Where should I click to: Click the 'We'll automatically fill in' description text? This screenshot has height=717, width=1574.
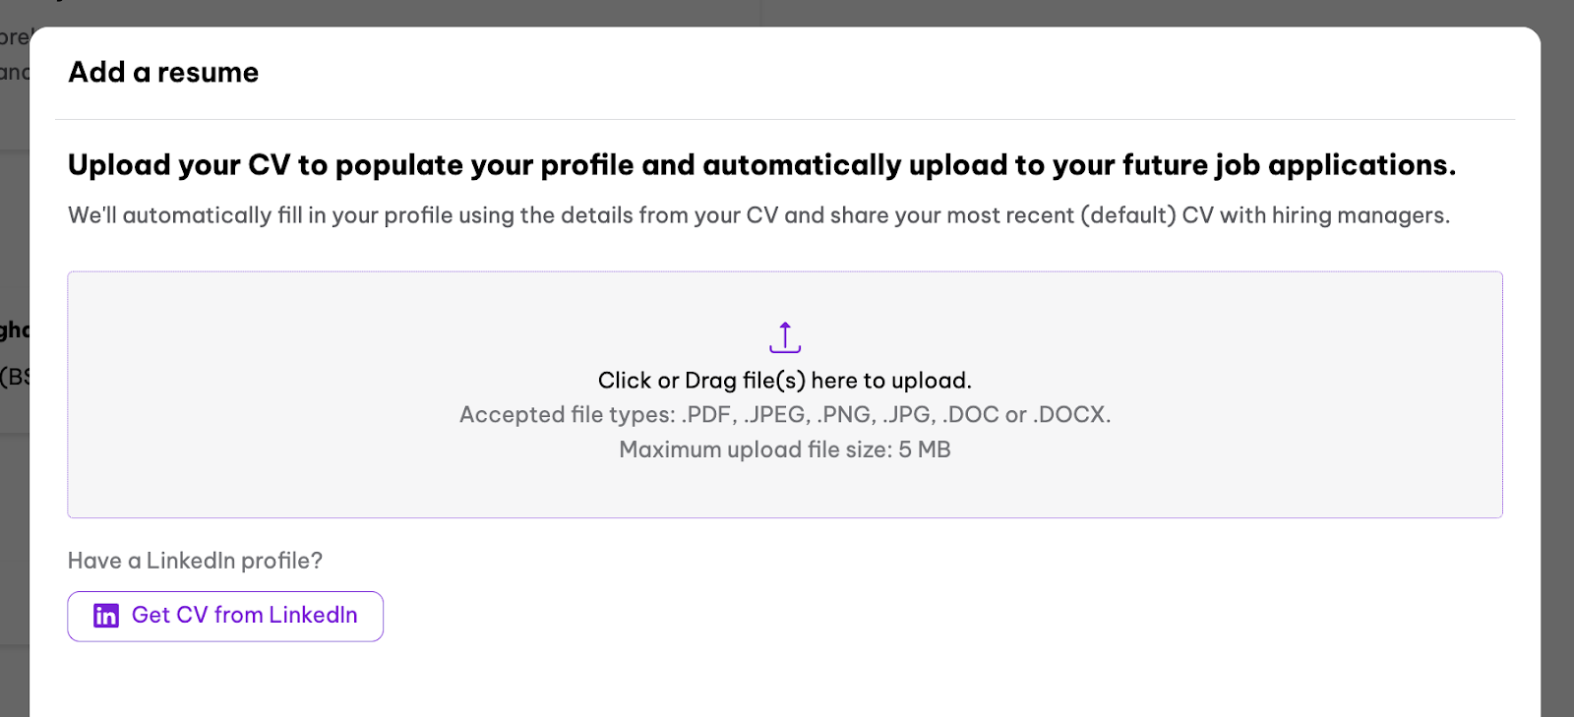pos(758,215)
